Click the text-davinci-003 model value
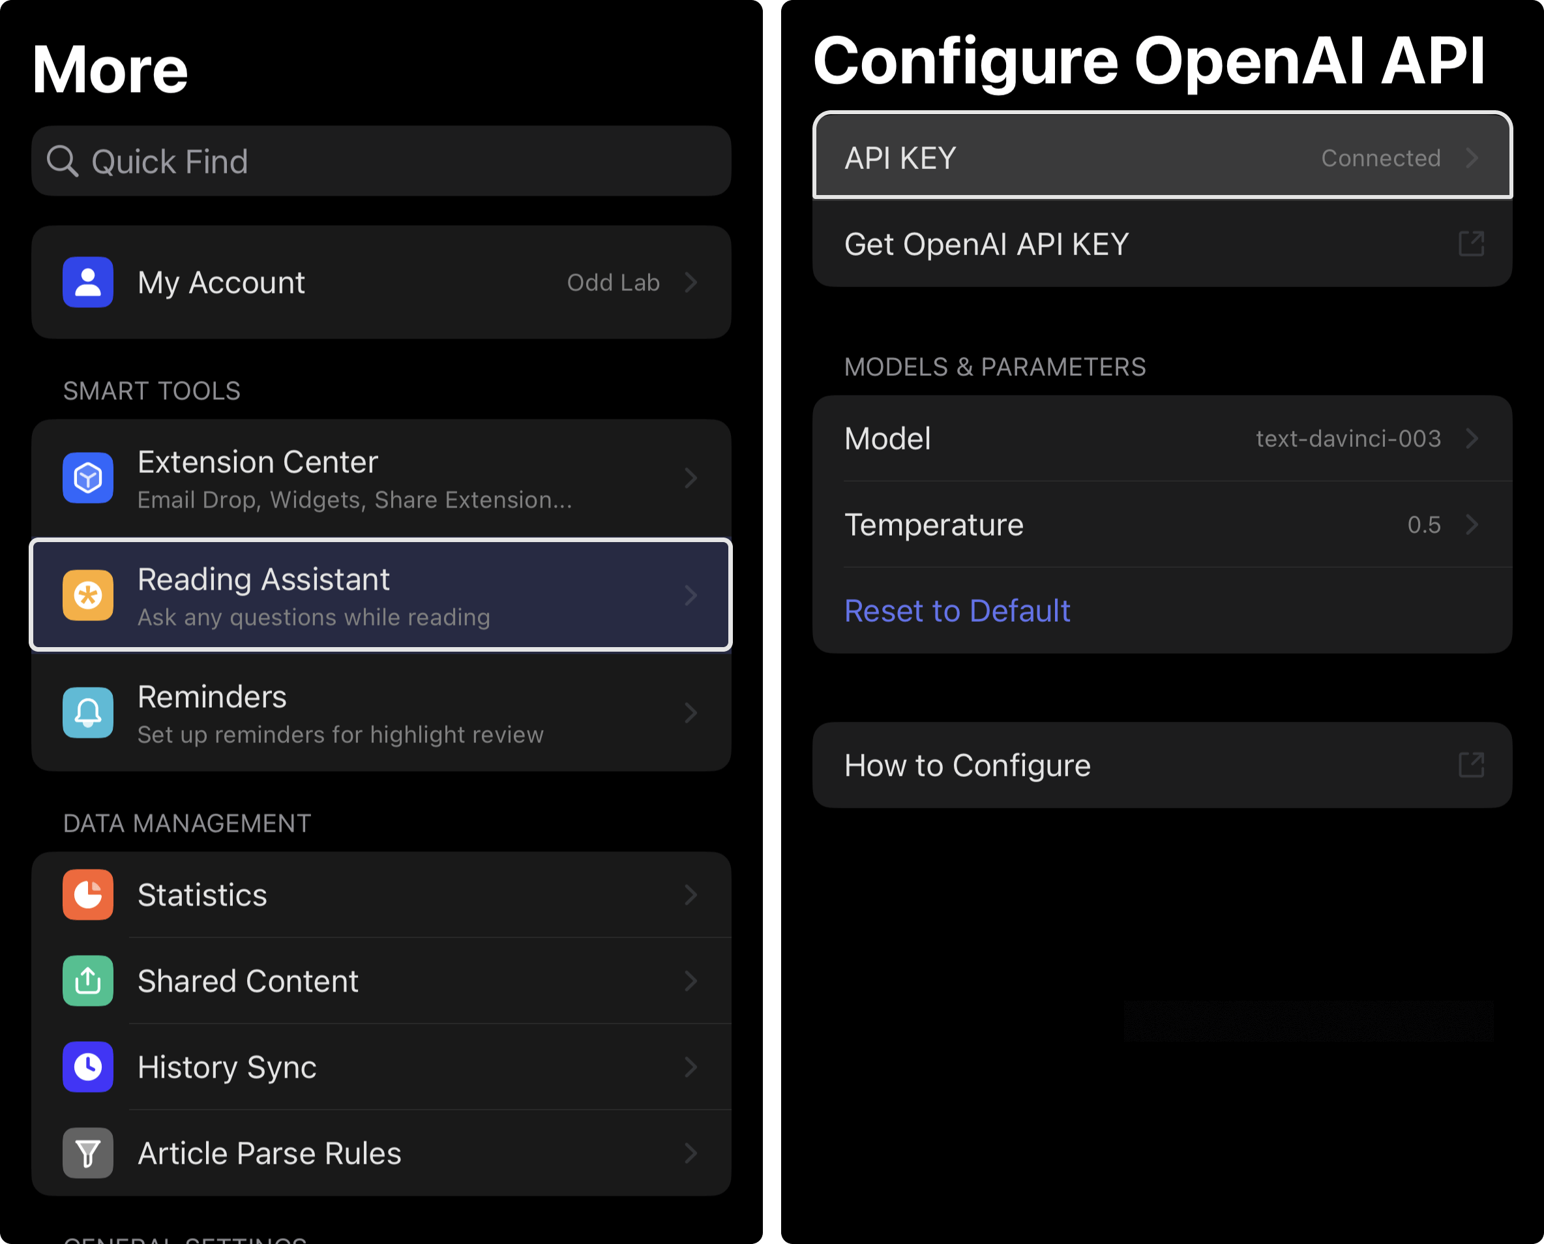 [x=1348, y=438]
